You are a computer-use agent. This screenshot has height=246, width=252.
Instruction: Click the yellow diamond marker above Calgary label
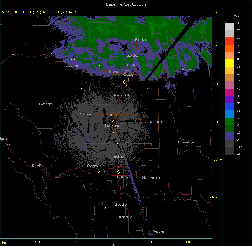click(x=118, y=172)
